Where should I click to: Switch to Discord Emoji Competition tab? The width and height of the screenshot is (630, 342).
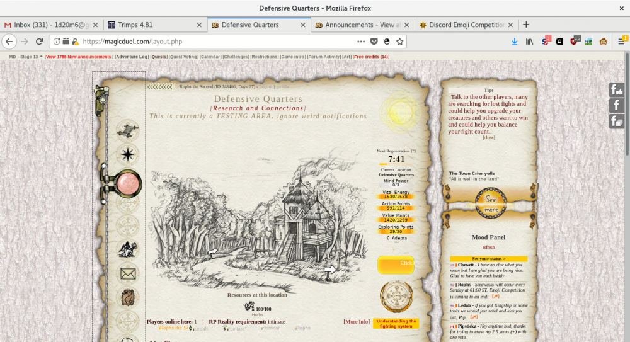(466, 25)
